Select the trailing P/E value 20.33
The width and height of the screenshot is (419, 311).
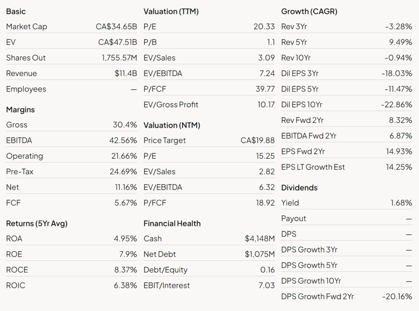264,27
